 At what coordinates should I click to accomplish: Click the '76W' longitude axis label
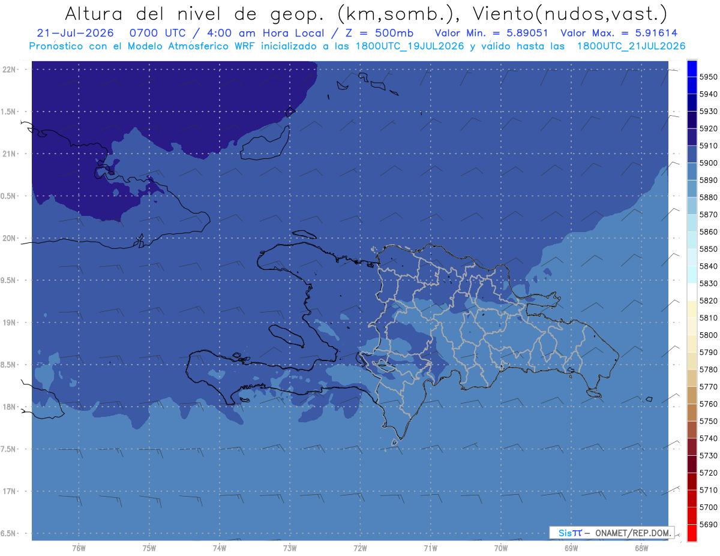79,549
